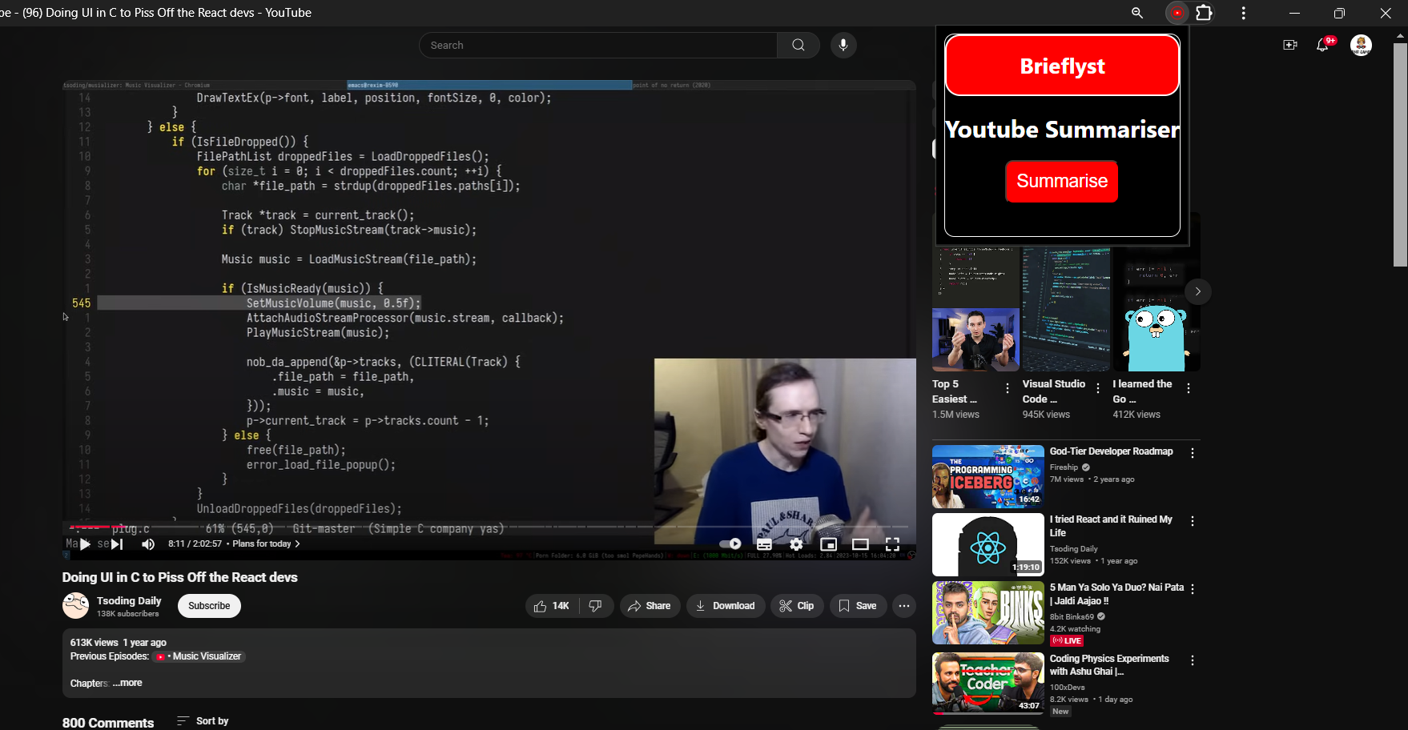Open the player settings gear
The height and width of the screenshot is (730, 1408).
click(796, 544)
